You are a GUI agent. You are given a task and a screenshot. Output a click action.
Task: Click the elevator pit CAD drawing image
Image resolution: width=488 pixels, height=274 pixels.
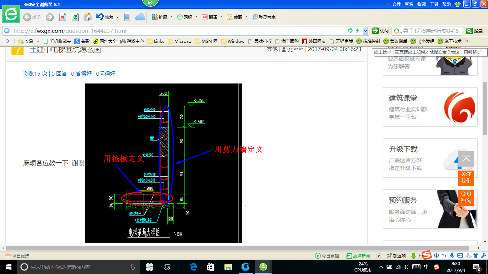[x=163, y=163]
